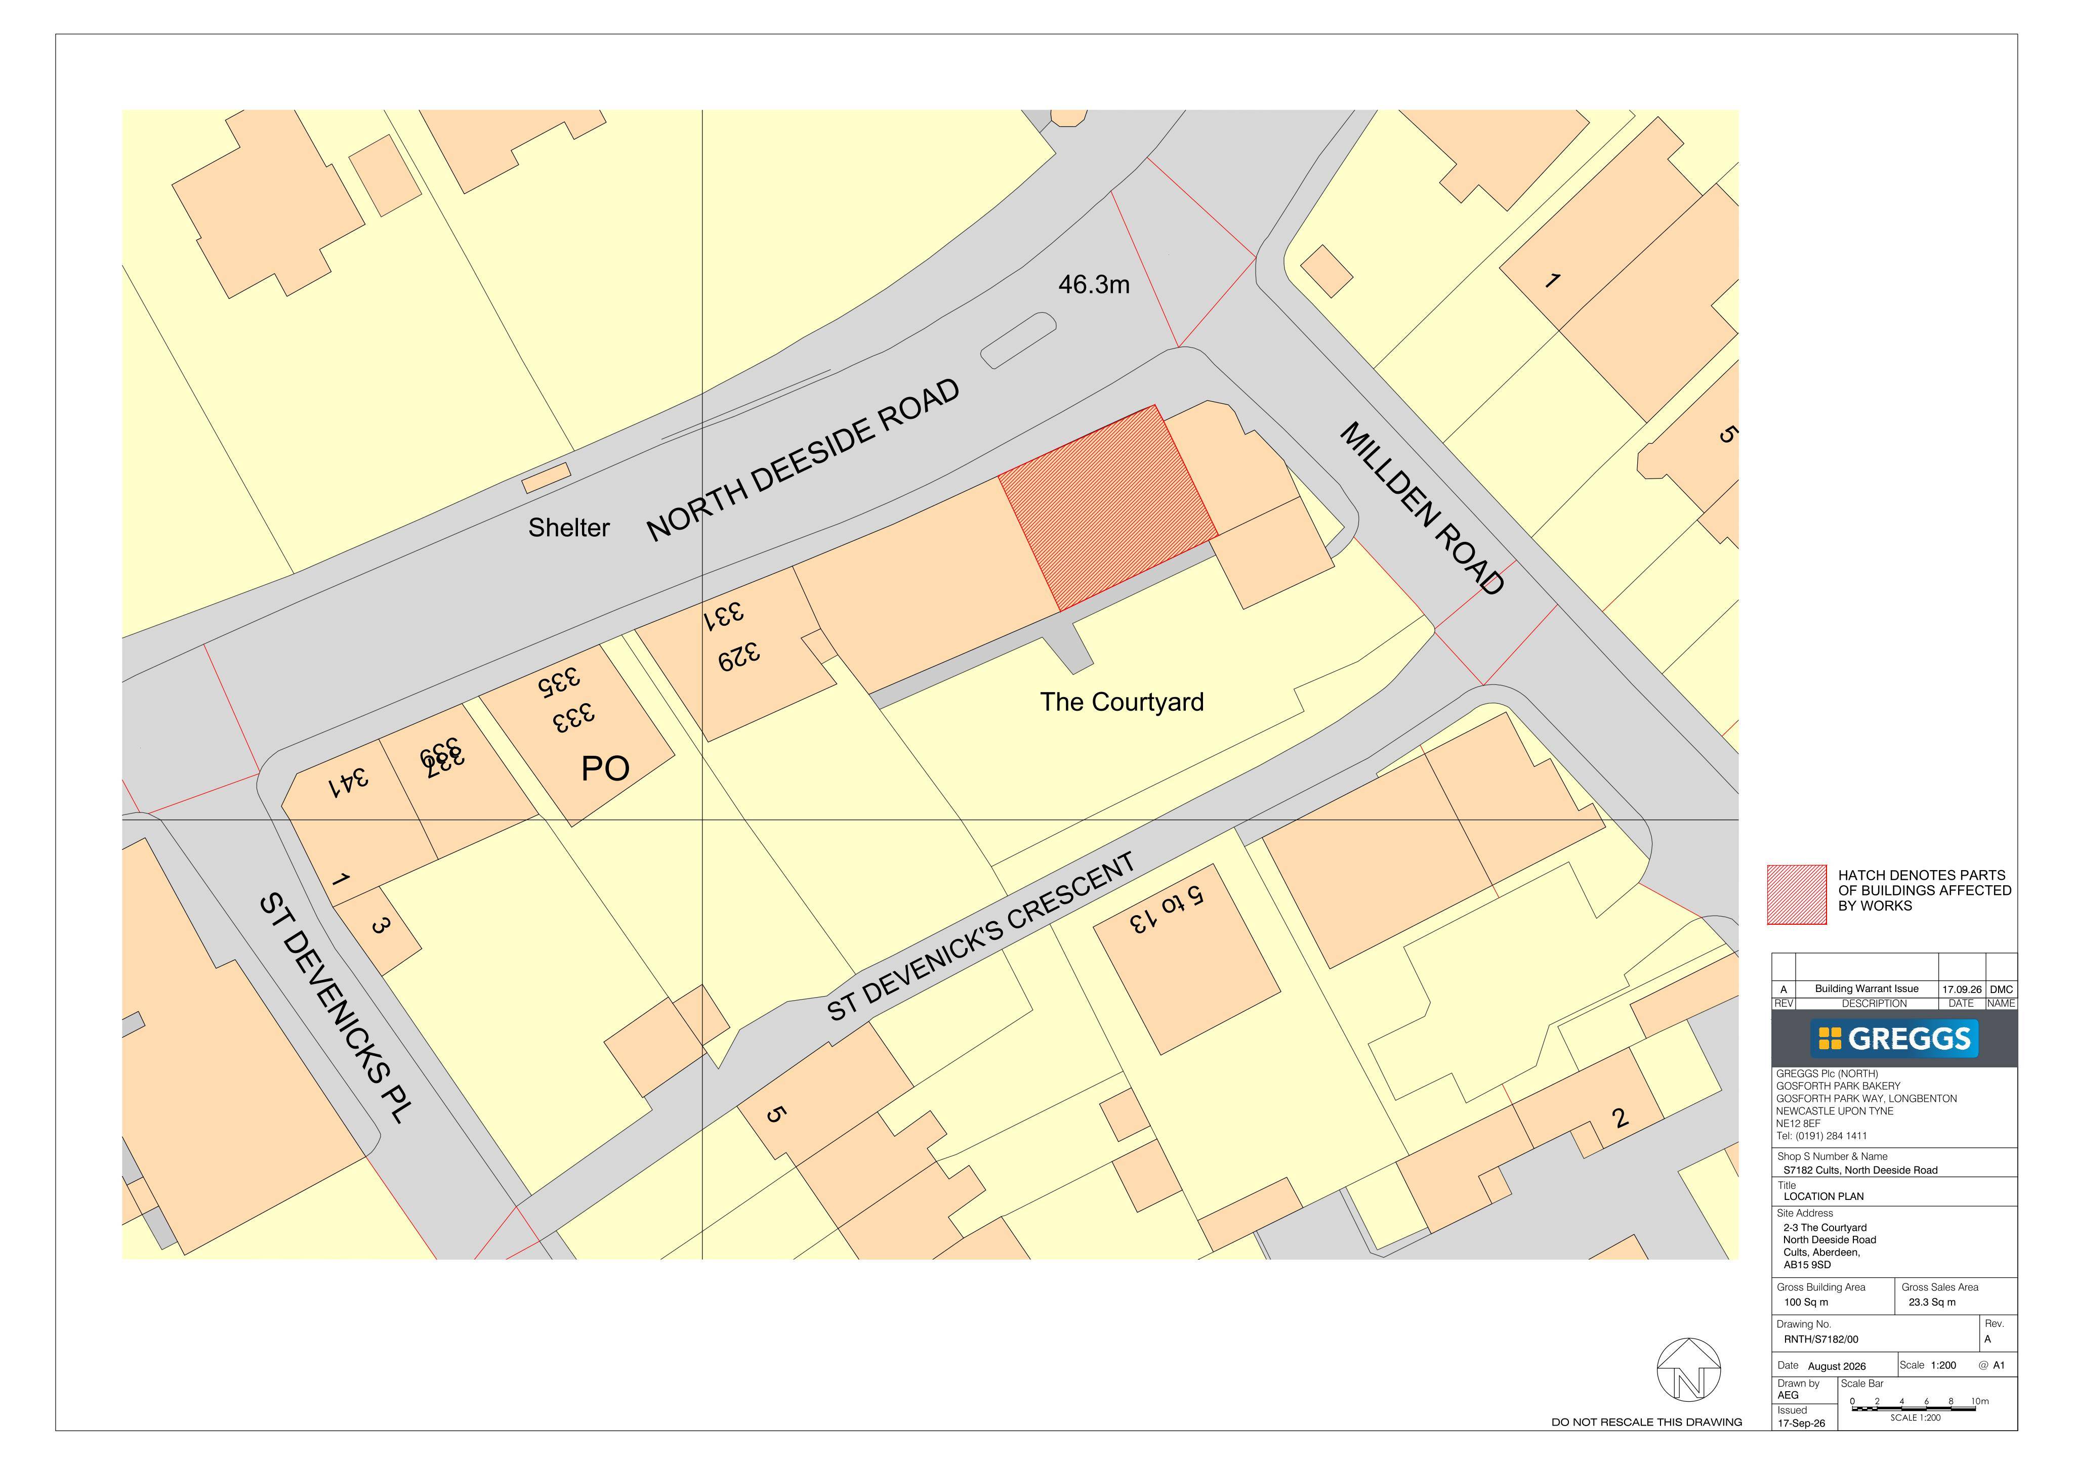
Task: Click the red hatch legend swatch
Action: tap(1797, 895)
